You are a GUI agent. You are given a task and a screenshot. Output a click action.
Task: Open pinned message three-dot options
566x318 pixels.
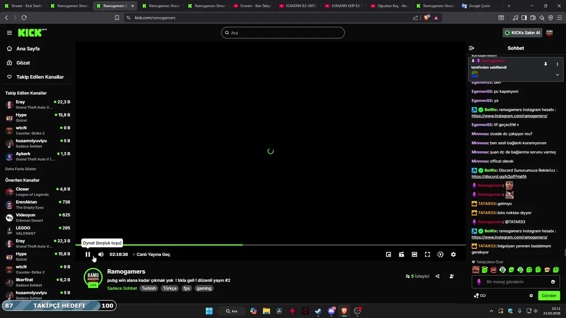tap(557, 64)
